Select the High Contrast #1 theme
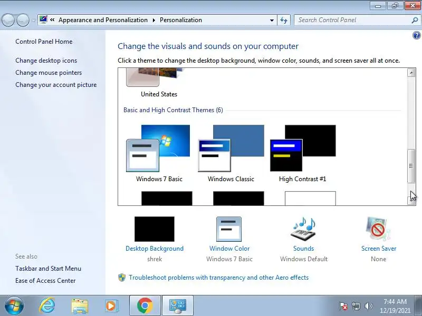Image resolution: width=422 pixels, height=316 pixels. [303, 154]
